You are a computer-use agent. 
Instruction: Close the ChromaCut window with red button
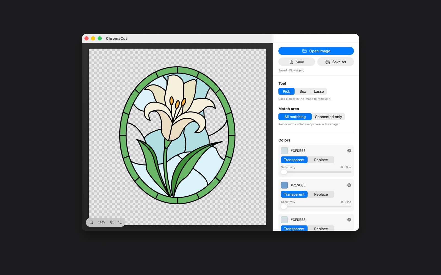[87, 38]
